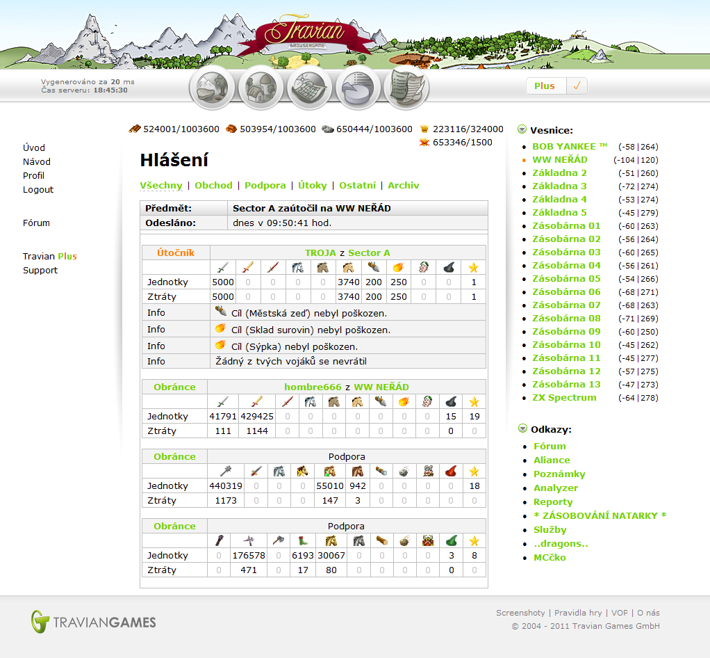The image size is (710, 658).
Task: Open the reports and messages icon
Action: tap(406, 88)
